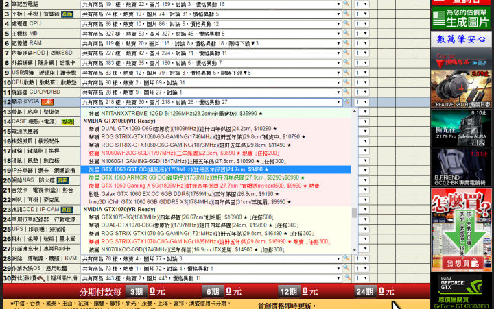Select N1070IXOC-8GD ITX $14900 option
This screenshot has width=494, height=309.
(x=216, y=250)
